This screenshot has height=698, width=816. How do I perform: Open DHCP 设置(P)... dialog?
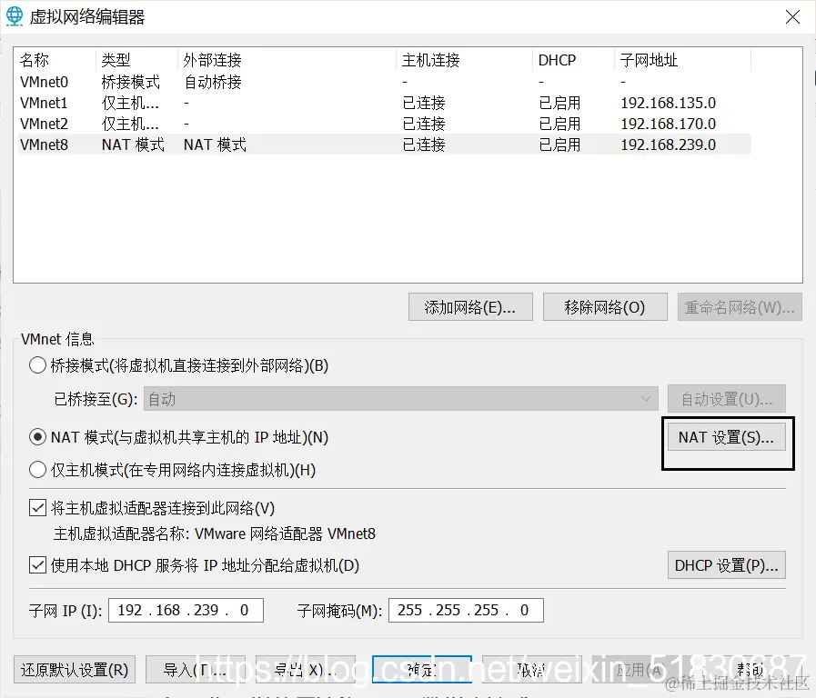pos(727,565)
